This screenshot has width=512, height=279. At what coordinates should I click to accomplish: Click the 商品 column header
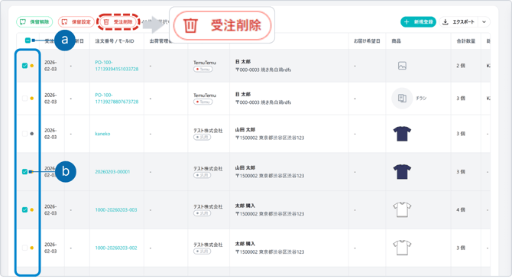coord(396,41)
